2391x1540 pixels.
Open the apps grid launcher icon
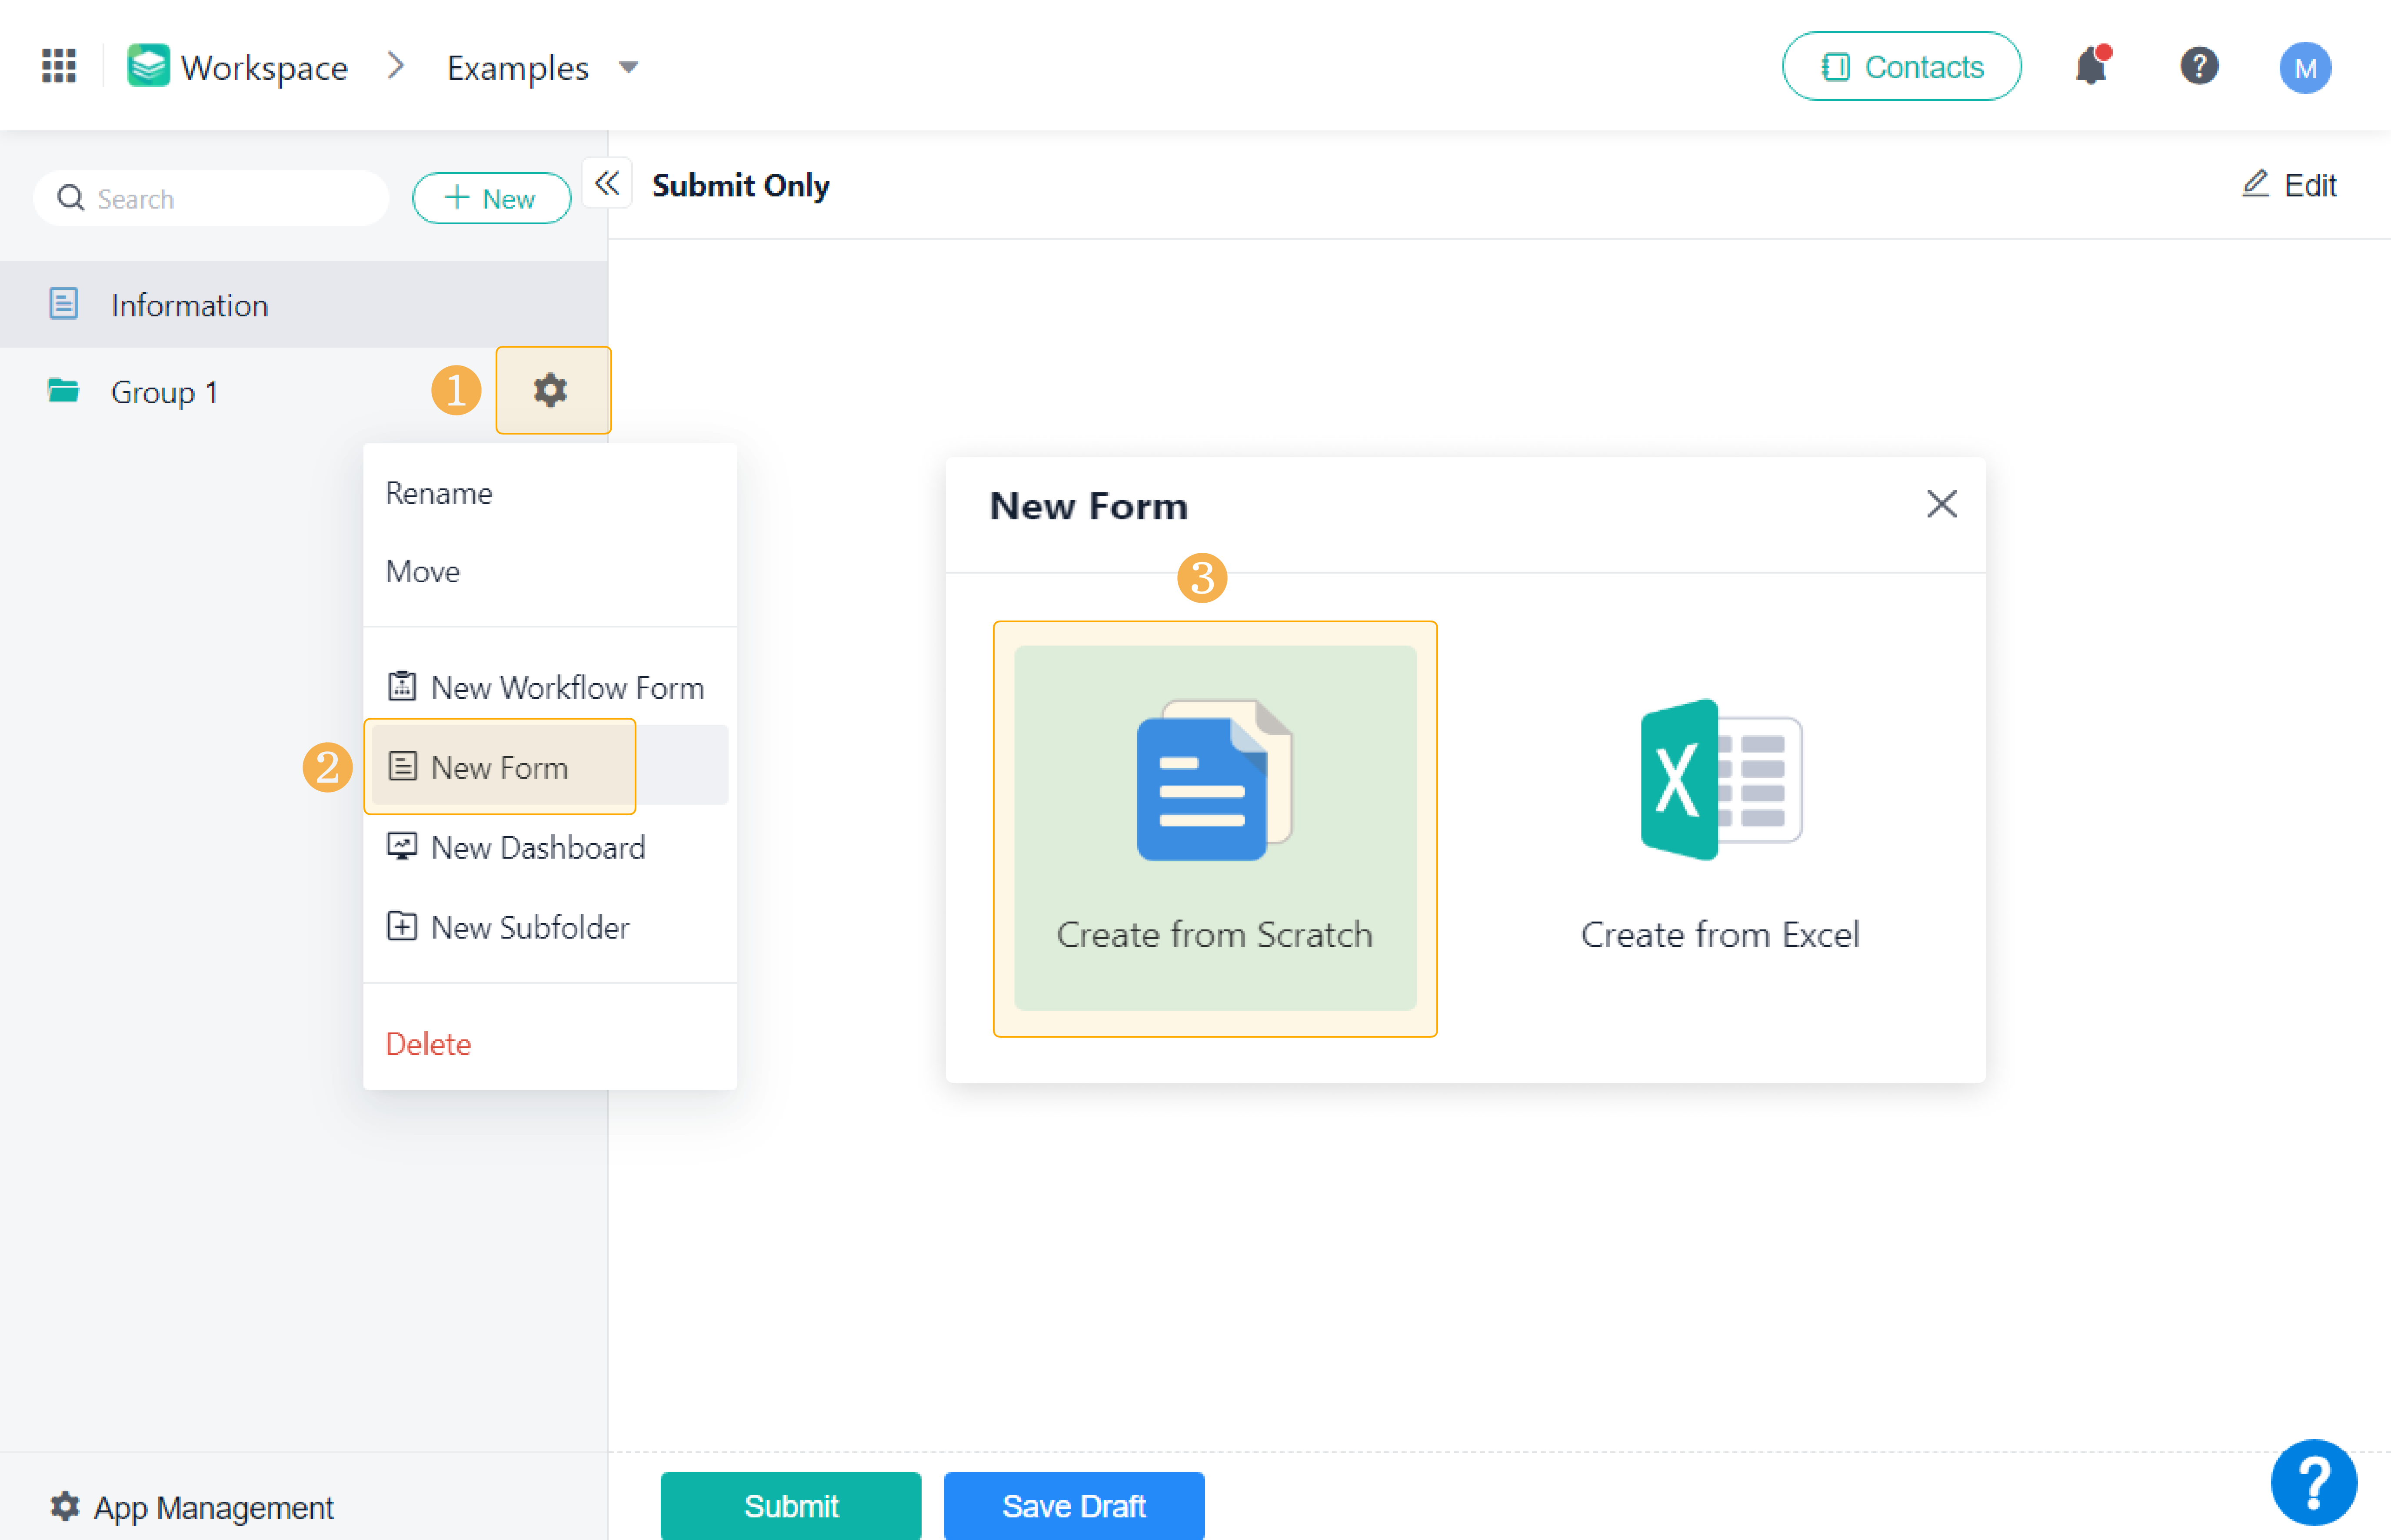pyautogui.click(x=58, y=66)
